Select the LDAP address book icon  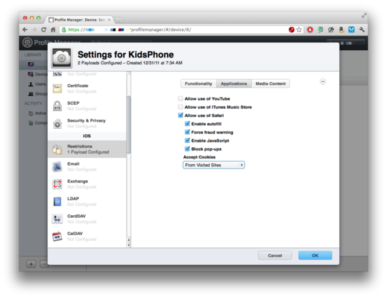pyautogui.click(x=57, y=201)
